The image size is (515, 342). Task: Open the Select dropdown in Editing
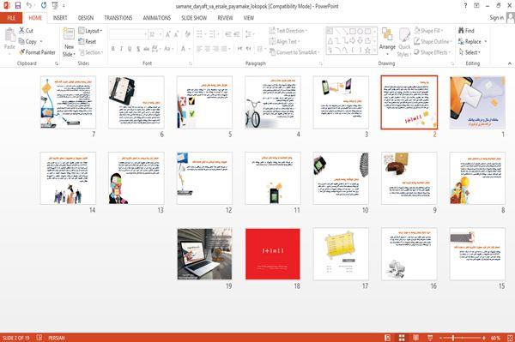[x=470, y=52]
